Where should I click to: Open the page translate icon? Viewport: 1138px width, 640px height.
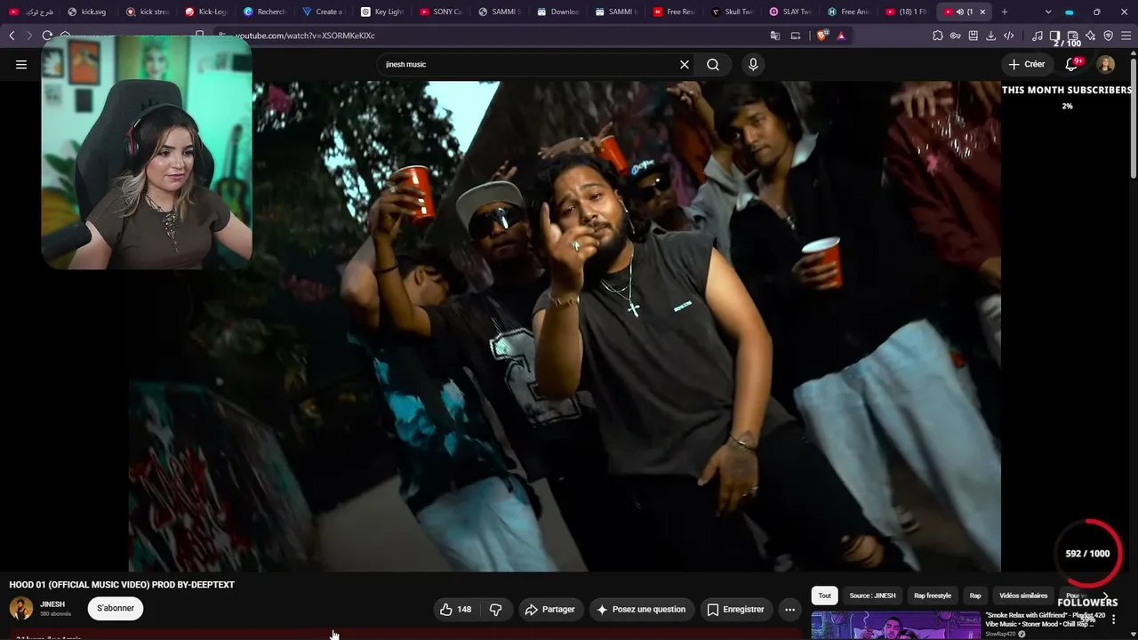click(775, 36)
